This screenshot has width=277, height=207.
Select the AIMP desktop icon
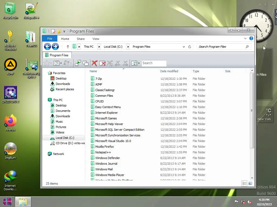coord(11,67)
